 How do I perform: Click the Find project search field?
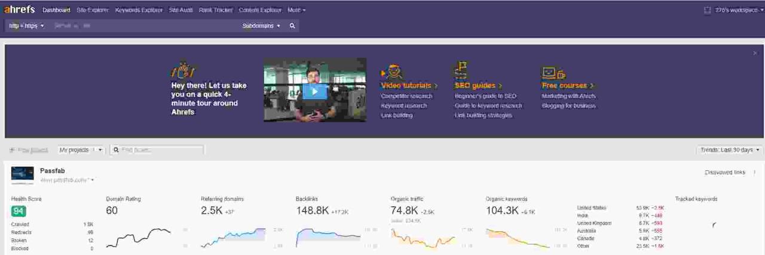pos(157,150)
